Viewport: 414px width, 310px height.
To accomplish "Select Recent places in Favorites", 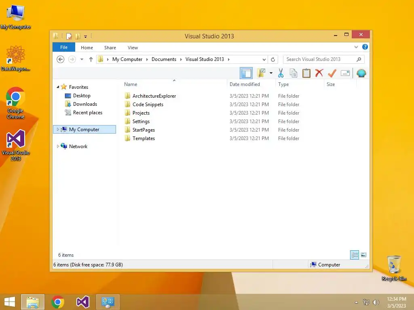I will (x=88, y=113).
